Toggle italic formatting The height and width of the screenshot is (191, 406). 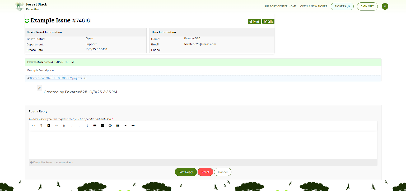pos(72,126)
